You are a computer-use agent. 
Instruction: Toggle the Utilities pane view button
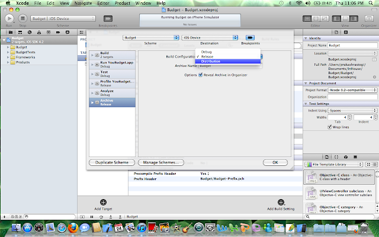click(x=354, y=18)
